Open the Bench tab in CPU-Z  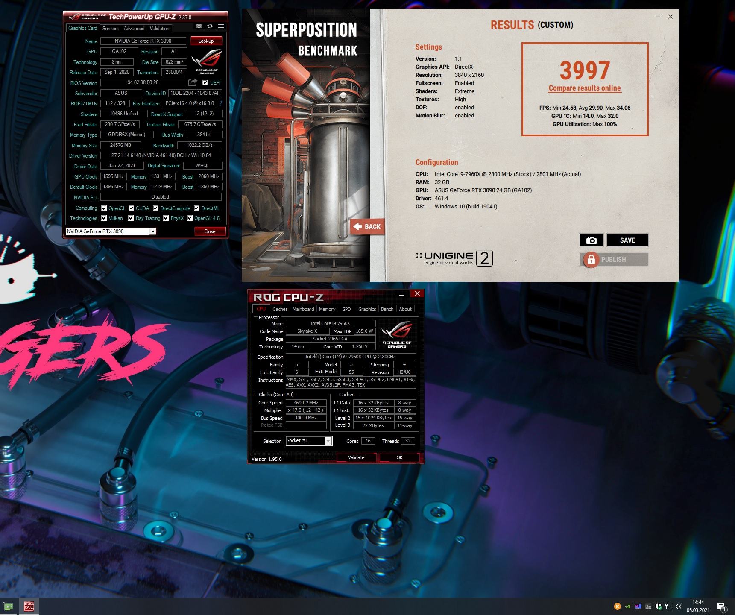pyautogui.click(x=387, y=309)
